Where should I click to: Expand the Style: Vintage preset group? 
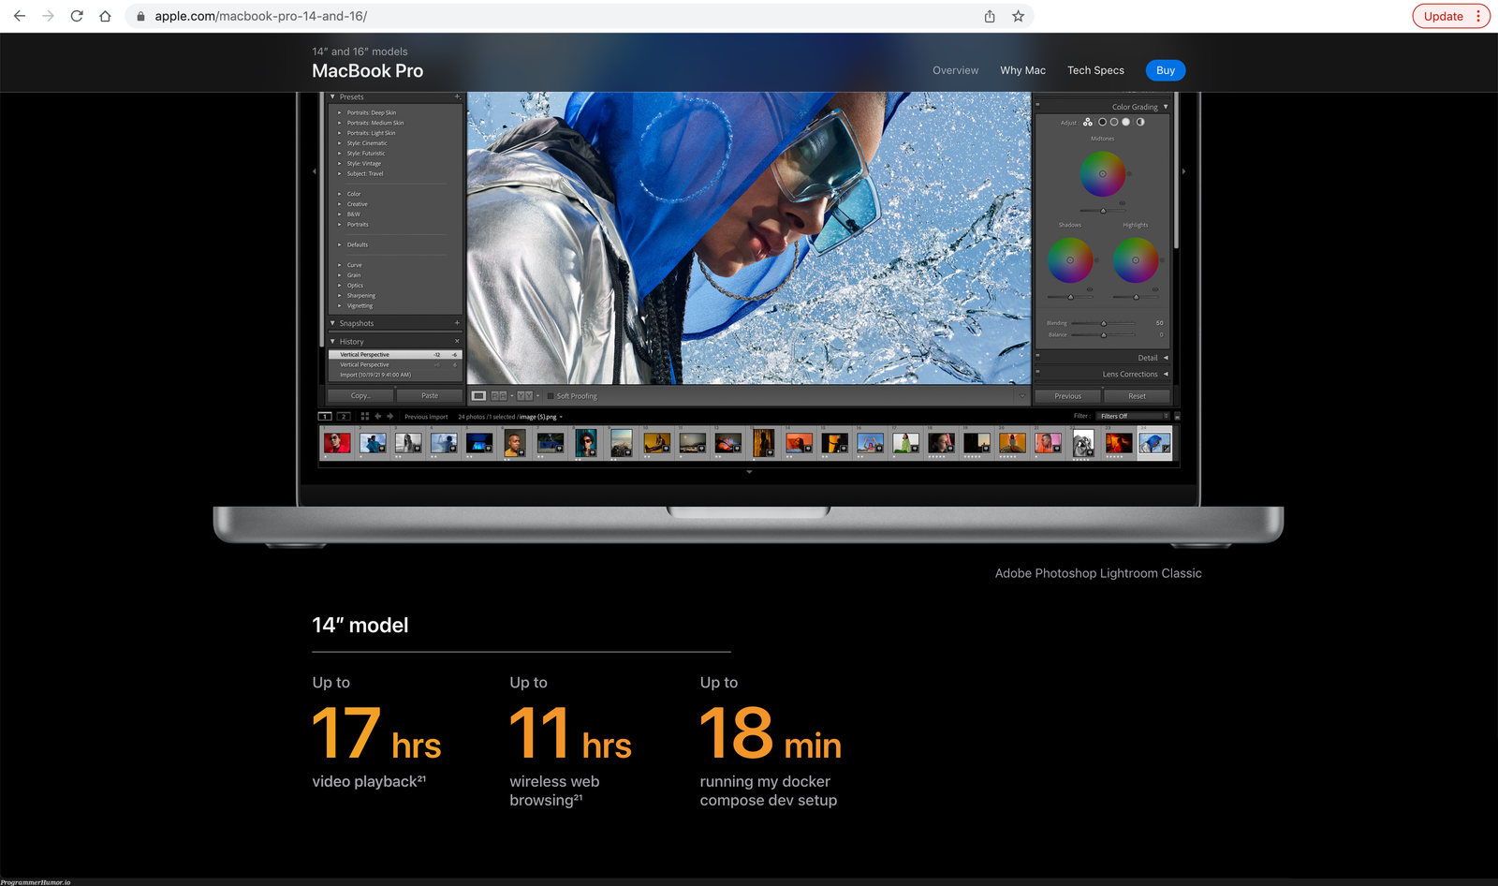point(340,163)
